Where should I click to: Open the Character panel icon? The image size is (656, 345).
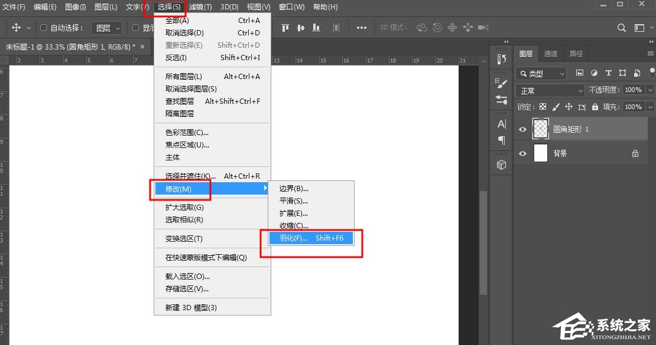point(501,124)
